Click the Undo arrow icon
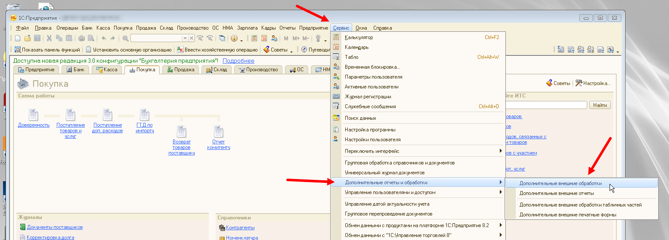Viewport: 669px width, 240px height. (103, 38)
